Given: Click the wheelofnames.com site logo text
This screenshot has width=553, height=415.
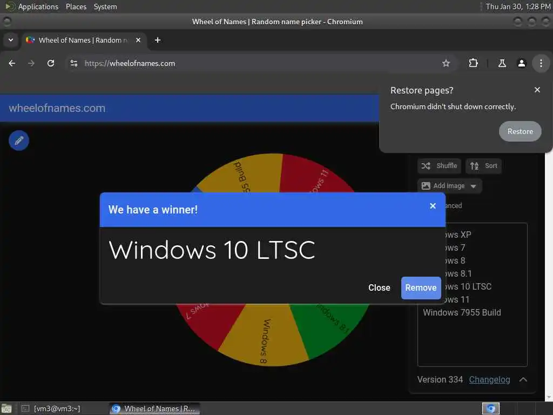Looking at the screenshot, I should click(57, 108).
